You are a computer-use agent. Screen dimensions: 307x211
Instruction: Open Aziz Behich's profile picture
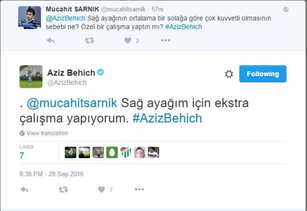(x=31, y=77)
